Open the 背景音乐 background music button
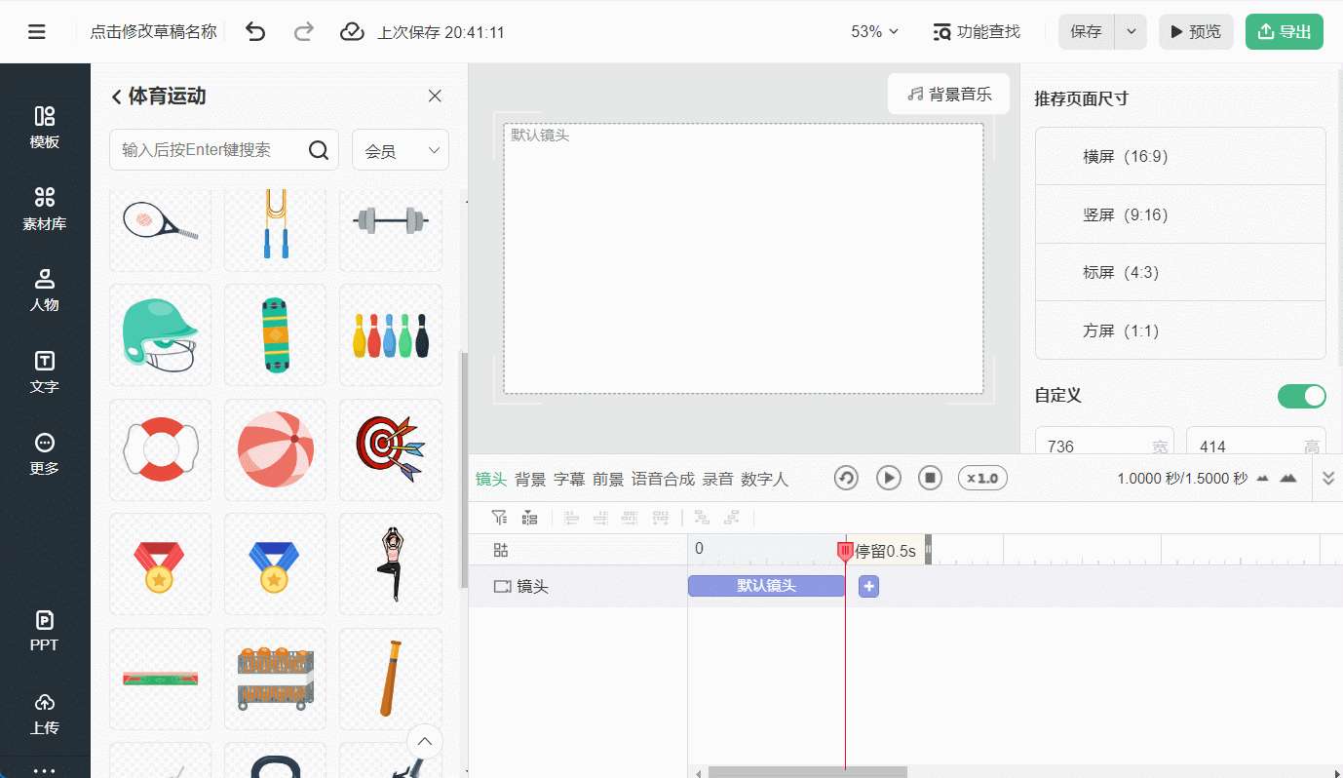Viewport: 1343px width, 778px height. tap(949, 94)
